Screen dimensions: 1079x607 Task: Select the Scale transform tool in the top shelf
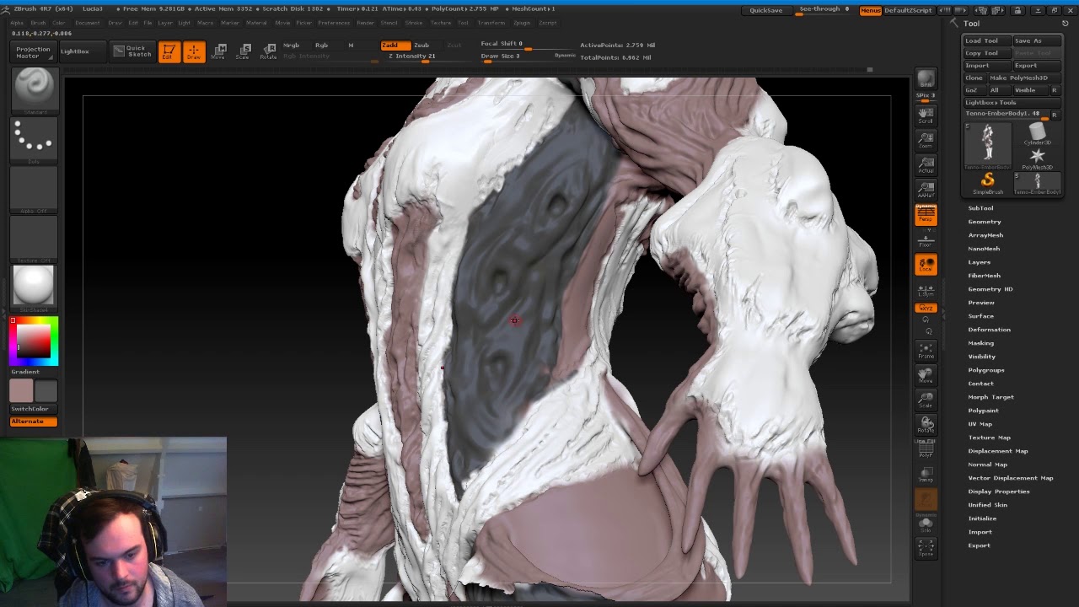click(244, 51)
